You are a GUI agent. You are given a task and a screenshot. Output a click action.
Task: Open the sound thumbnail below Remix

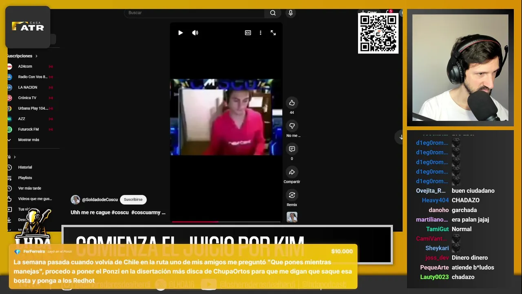(292, 217)
